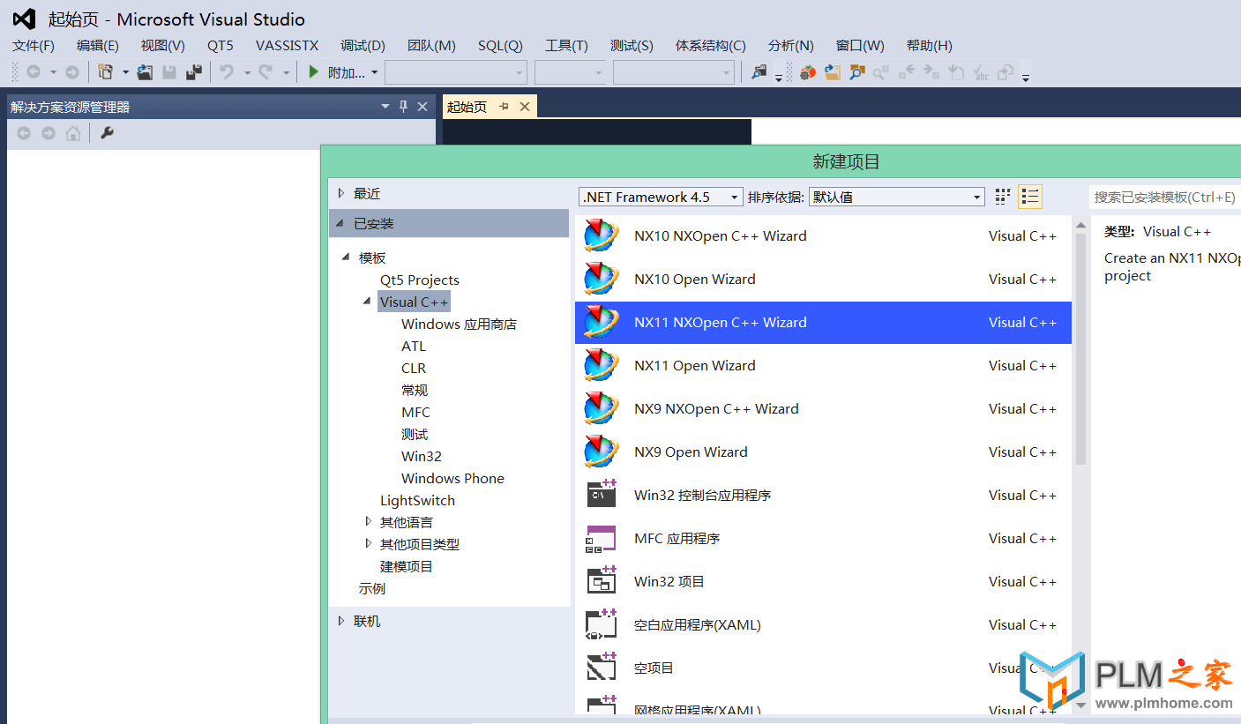Select the NX10 NXOpen C++ Wizard template

point(823,236)
